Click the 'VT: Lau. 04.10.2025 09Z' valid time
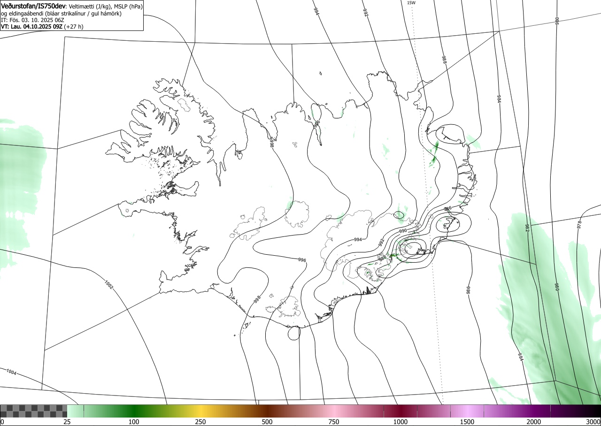The width and height of the screenshot is (601, 426). pyautogui.click(x=32, y=27)
